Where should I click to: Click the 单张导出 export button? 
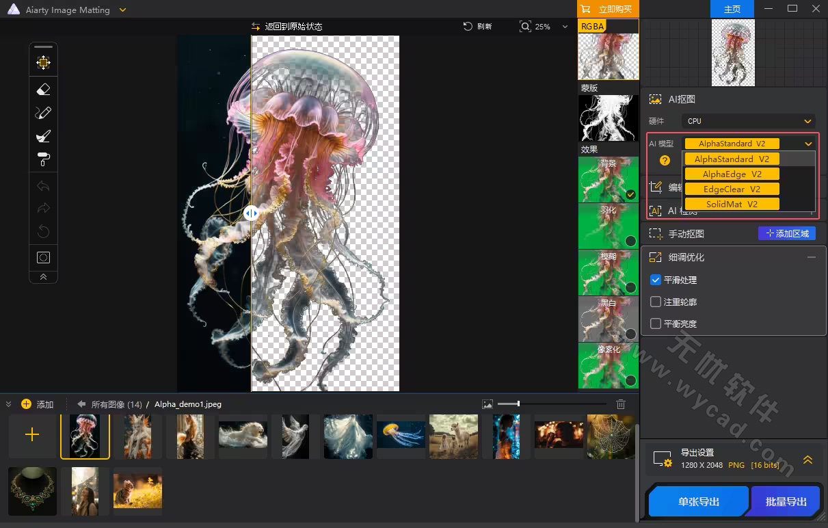(x=698, y=501)
